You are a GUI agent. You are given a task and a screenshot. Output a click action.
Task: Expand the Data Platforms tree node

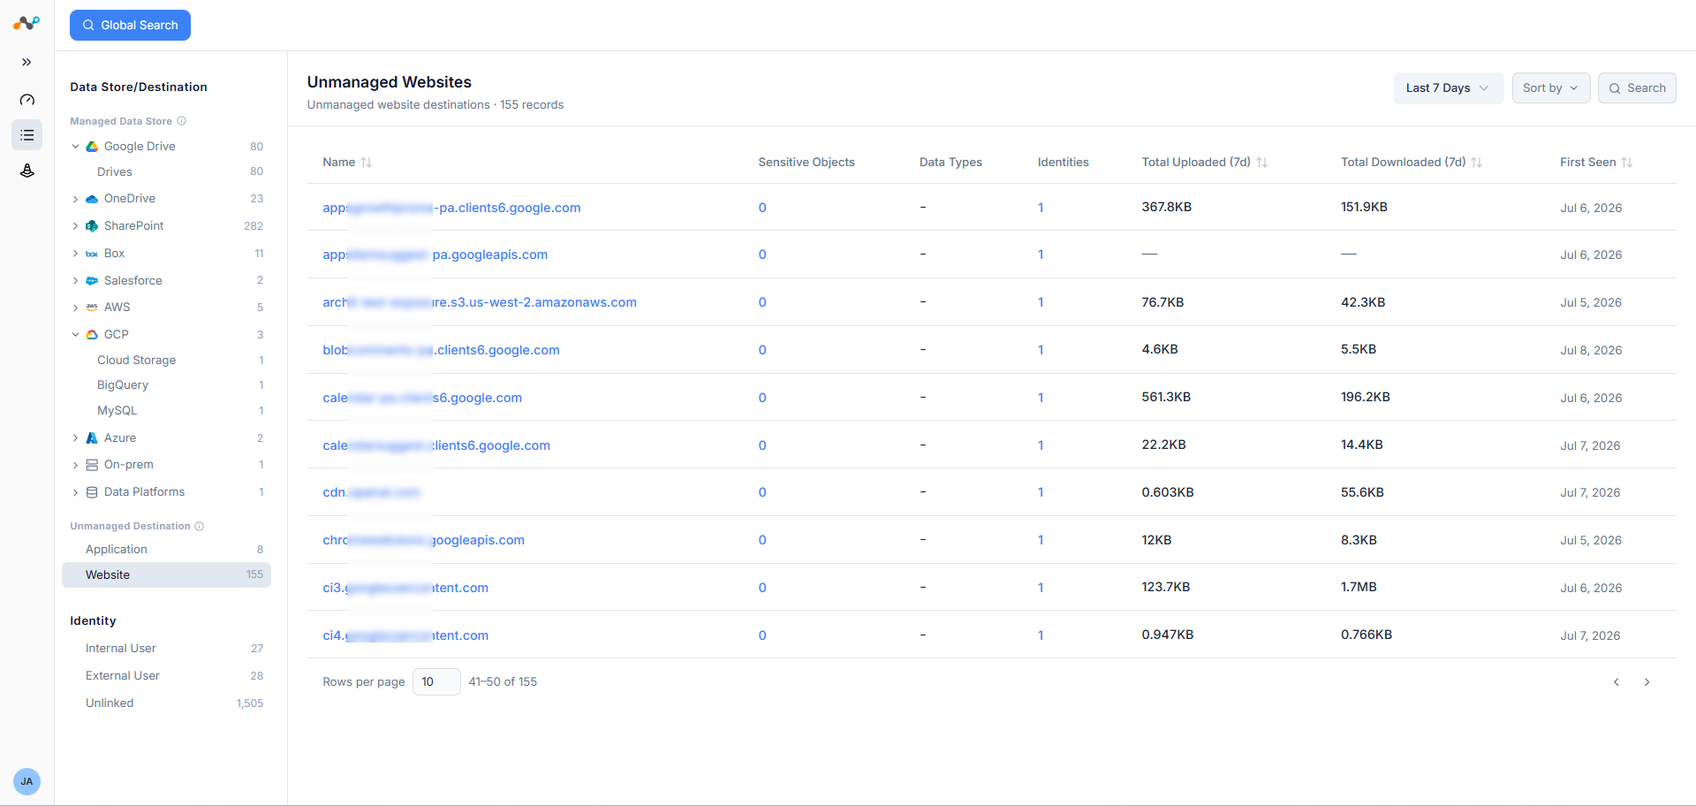75,492
